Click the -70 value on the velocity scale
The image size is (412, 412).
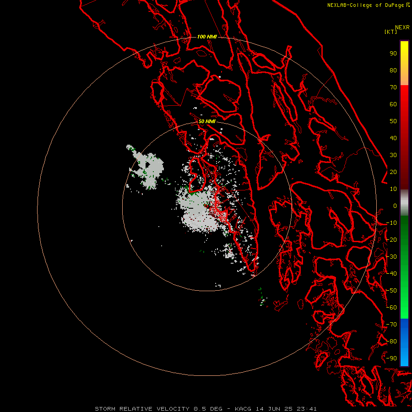(x=391, y=325)
